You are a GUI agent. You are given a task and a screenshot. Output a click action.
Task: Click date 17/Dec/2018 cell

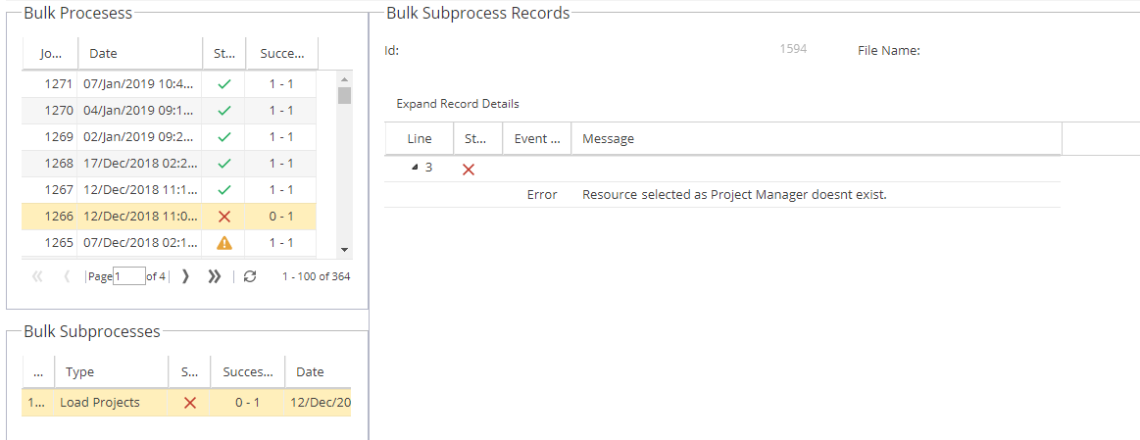(x=139, y=163)
